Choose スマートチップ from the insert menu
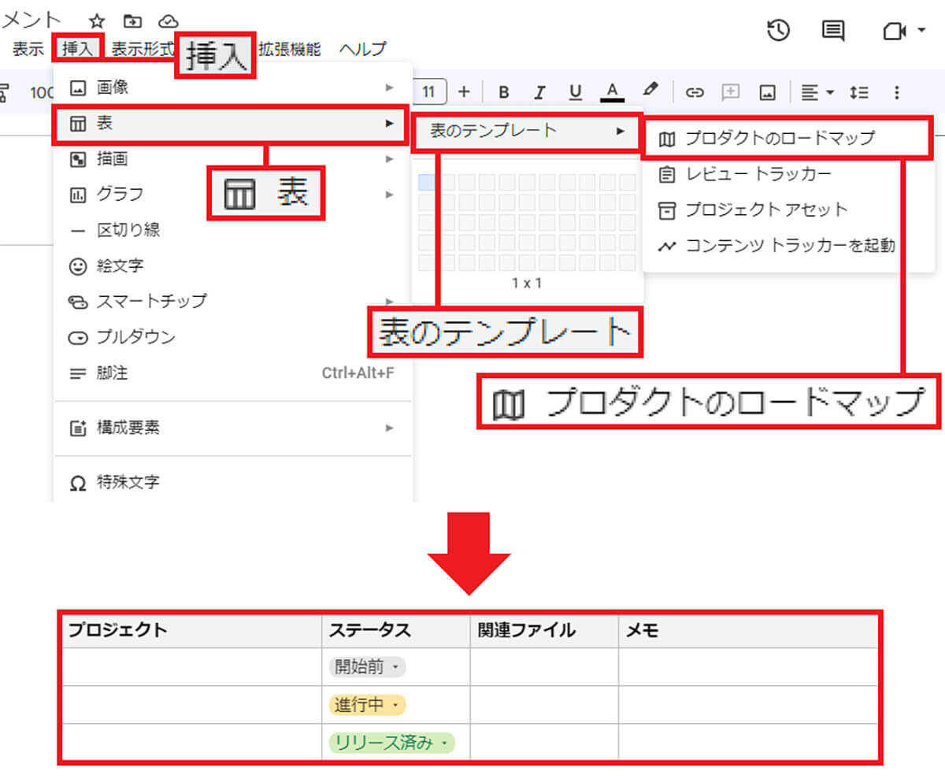This screenshot has width=945, height=779. click(232, 302)
